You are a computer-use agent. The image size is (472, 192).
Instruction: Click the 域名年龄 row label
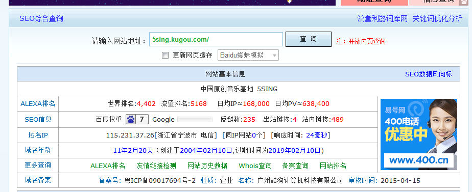38,150
